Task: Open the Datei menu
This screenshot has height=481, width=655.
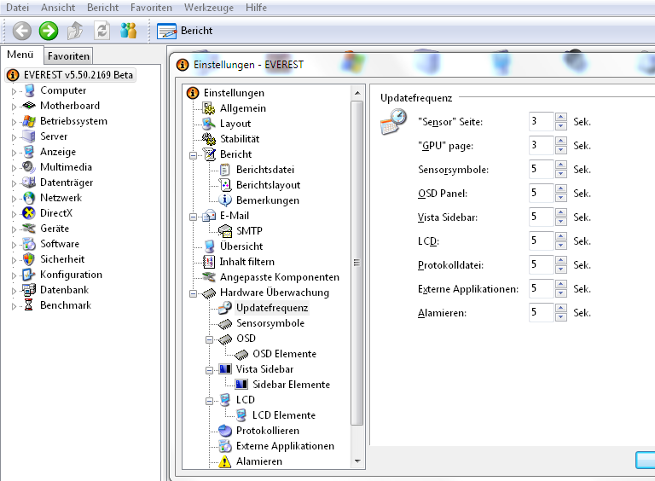Action: [x=18, y=8]
